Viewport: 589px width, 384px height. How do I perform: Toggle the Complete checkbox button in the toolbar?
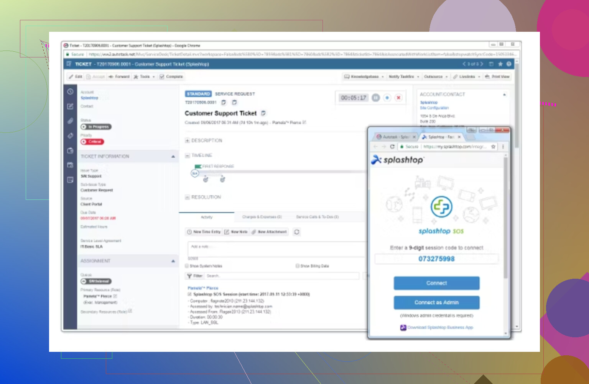coord(171,77)
